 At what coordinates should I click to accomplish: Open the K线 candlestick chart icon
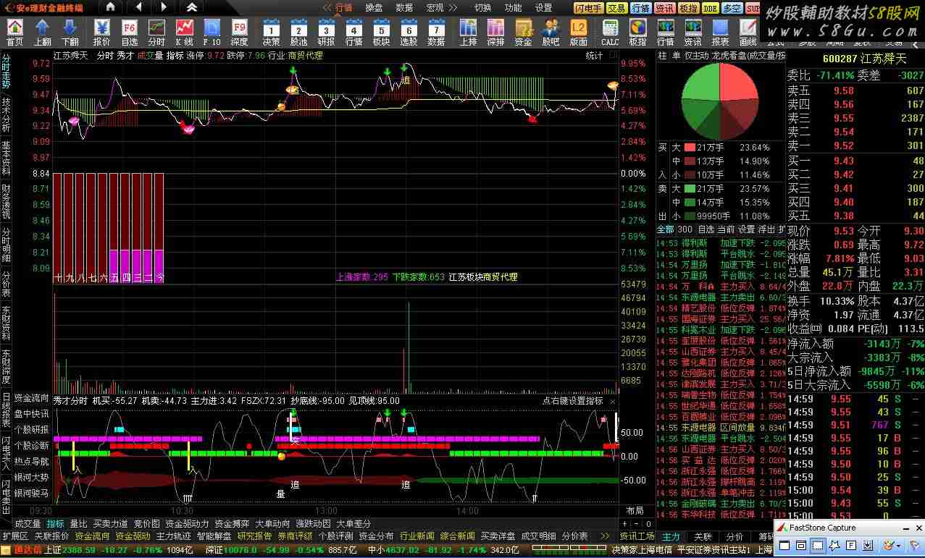[184, 33]
